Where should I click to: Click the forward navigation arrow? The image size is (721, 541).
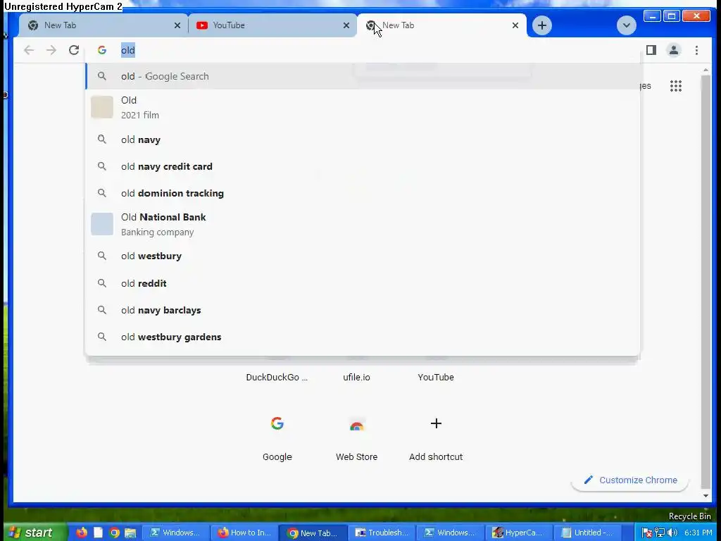click(51, 50)
